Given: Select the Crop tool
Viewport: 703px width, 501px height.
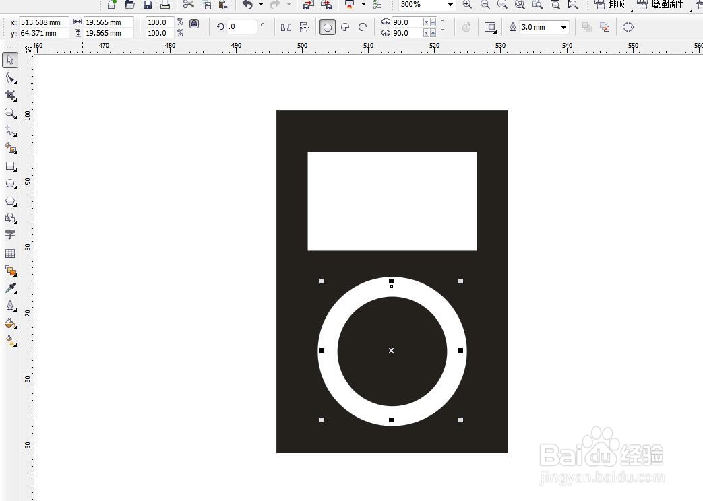Looking at the screenshot, I should [10, 95].
